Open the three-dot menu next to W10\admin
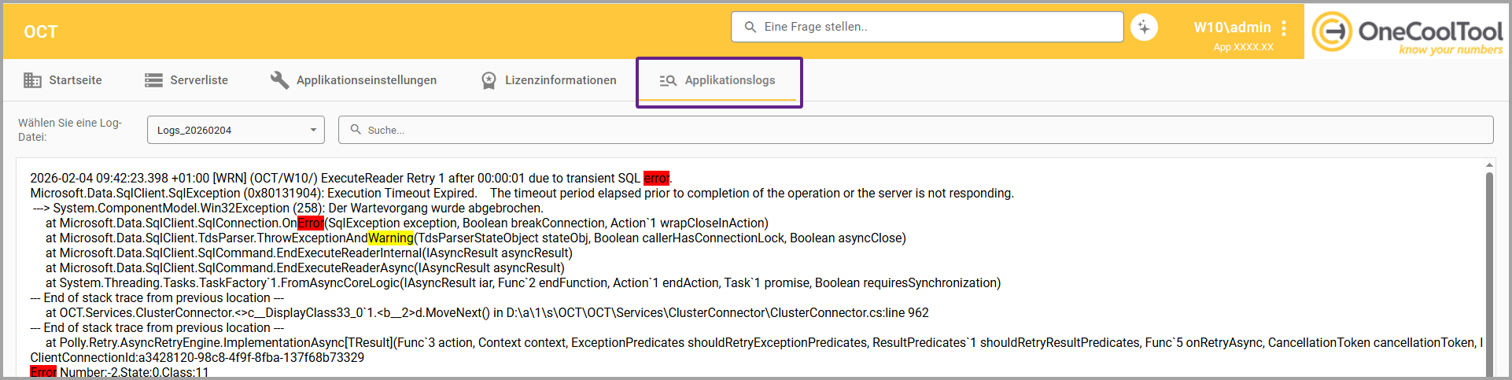 point(1284,28)
